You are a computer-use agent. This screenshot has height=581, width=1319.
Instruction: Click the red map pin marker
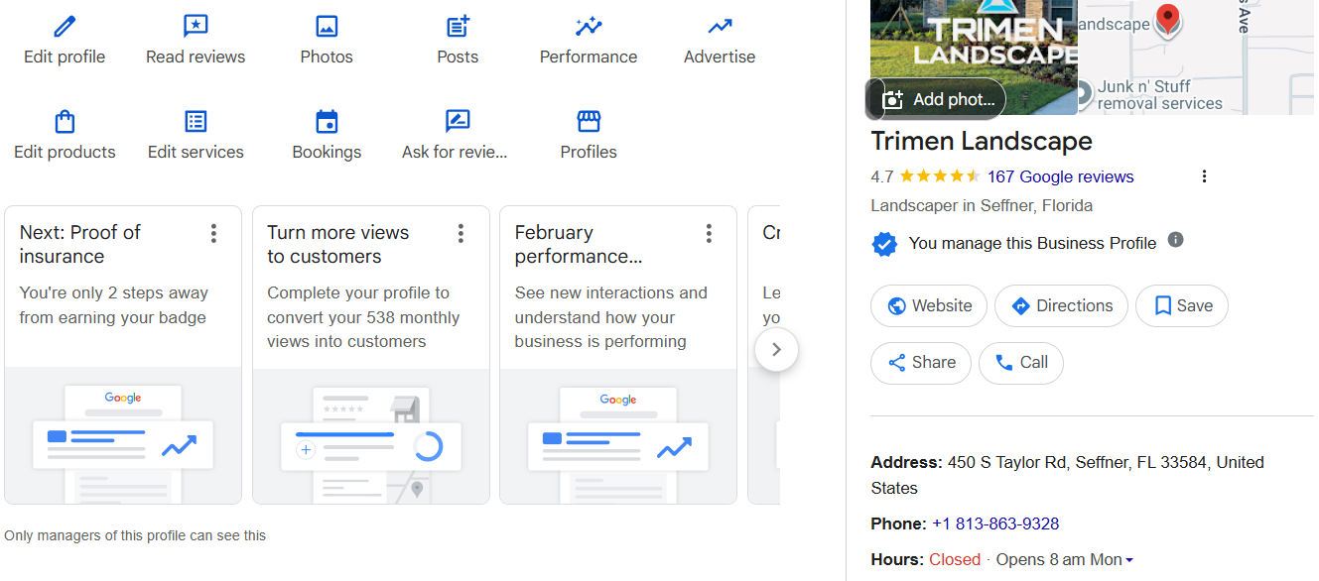pos(1168,21)
